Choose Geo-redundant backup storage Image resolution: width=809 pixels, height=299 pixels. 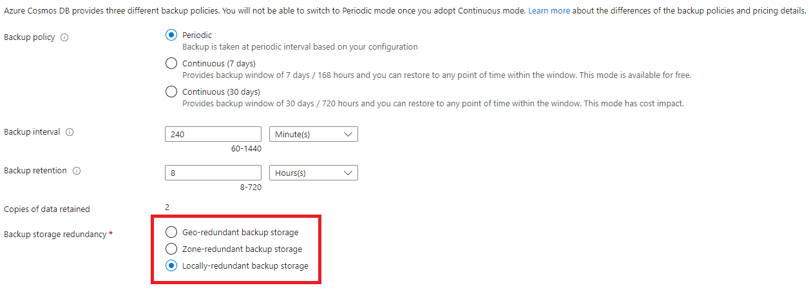pyautogui.click(x=171, y=232)
